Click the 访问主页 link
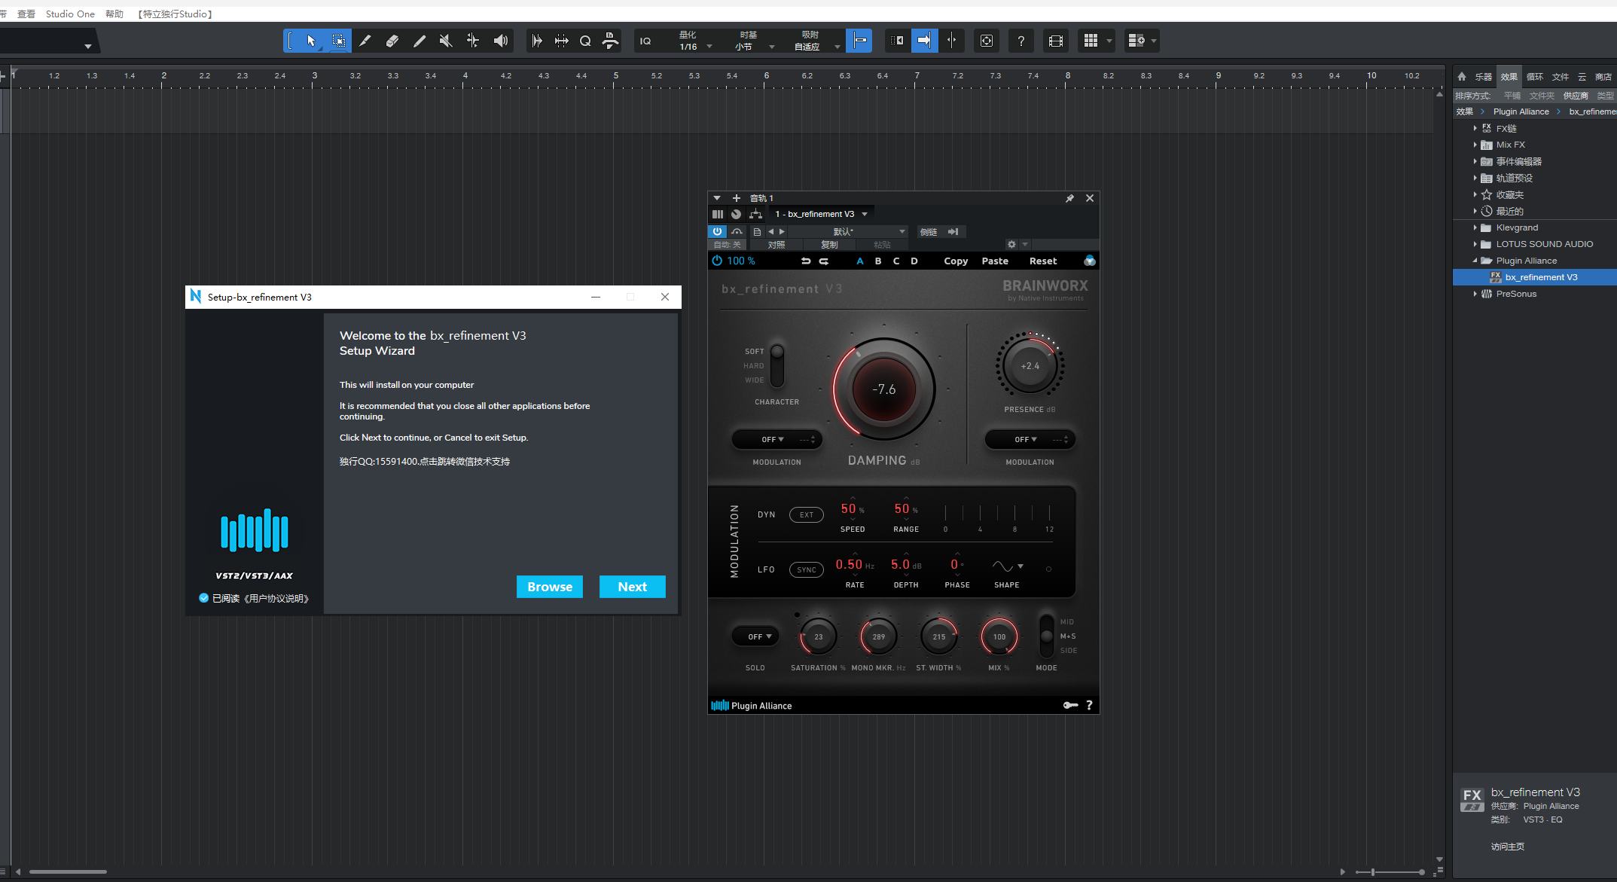This screenshot has width=1617, height=882. pos(1508,847)
